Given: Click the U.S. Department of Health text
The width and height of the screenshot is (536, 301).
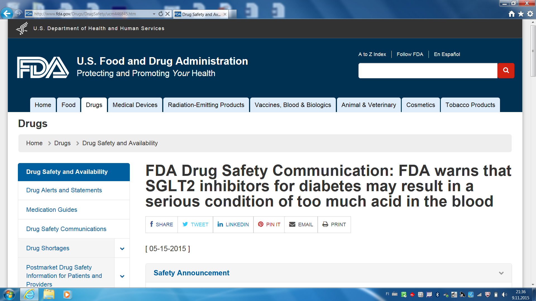Looking at the screenshot, I should (99, 28).
